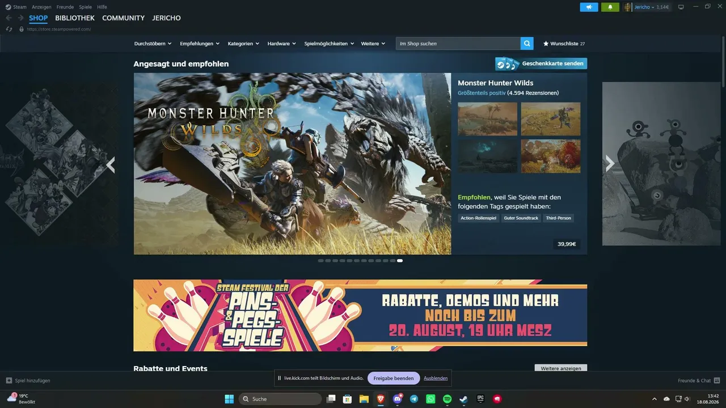This screenshot has height=408, width=726.
Task: Open the volume speaker tray icon
Action: [x=687, y=399]
